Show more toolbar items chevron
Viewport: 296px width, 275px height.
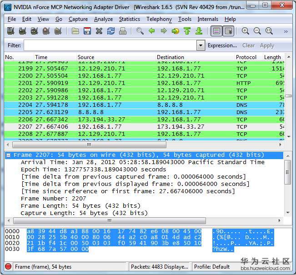pyautogui.click(x=286, y=31)
